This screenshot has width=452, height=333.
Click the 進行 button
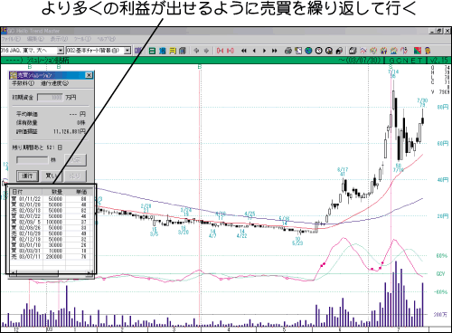27,176
